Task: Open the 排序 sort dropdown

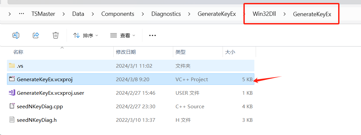Action: point(86,35)
